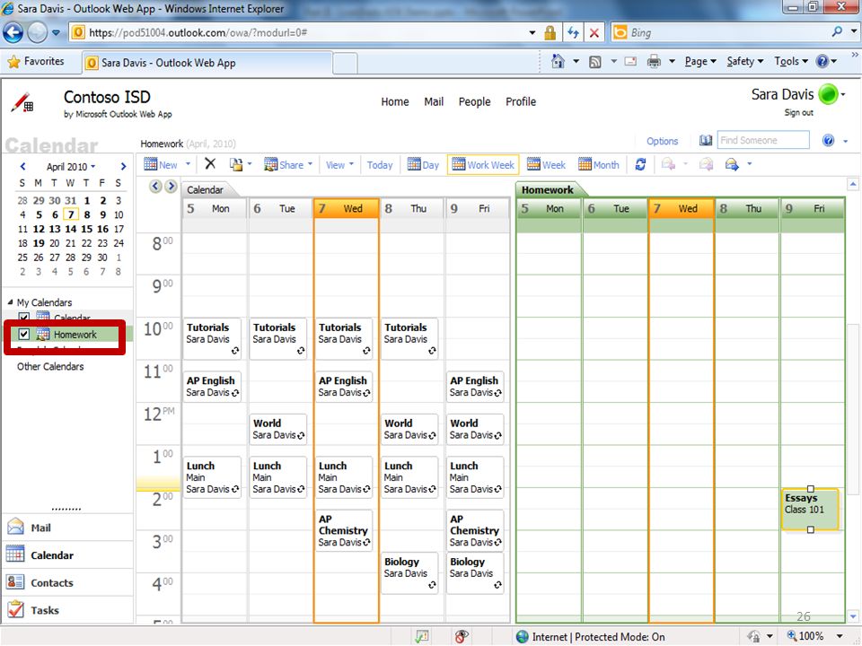Click the RSS feeds icon
862x646 pixels.
(x=594, y=62)
